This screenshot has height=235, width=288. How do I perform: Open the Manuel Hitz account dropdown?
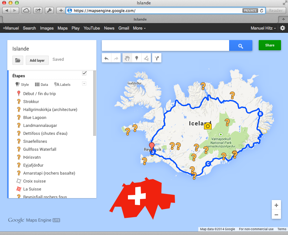(263, 28)
